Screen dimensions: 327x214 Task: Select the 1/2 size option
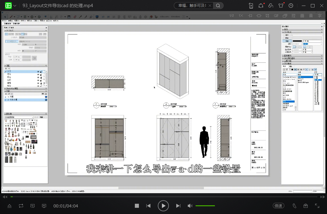click(231, 16)
